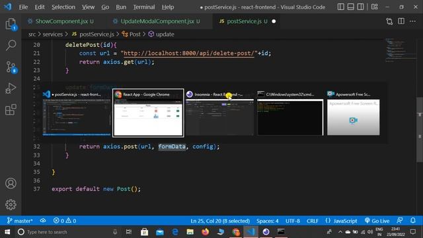
Task: Open Mail app from taskbar
Action: tap(160, 232)
